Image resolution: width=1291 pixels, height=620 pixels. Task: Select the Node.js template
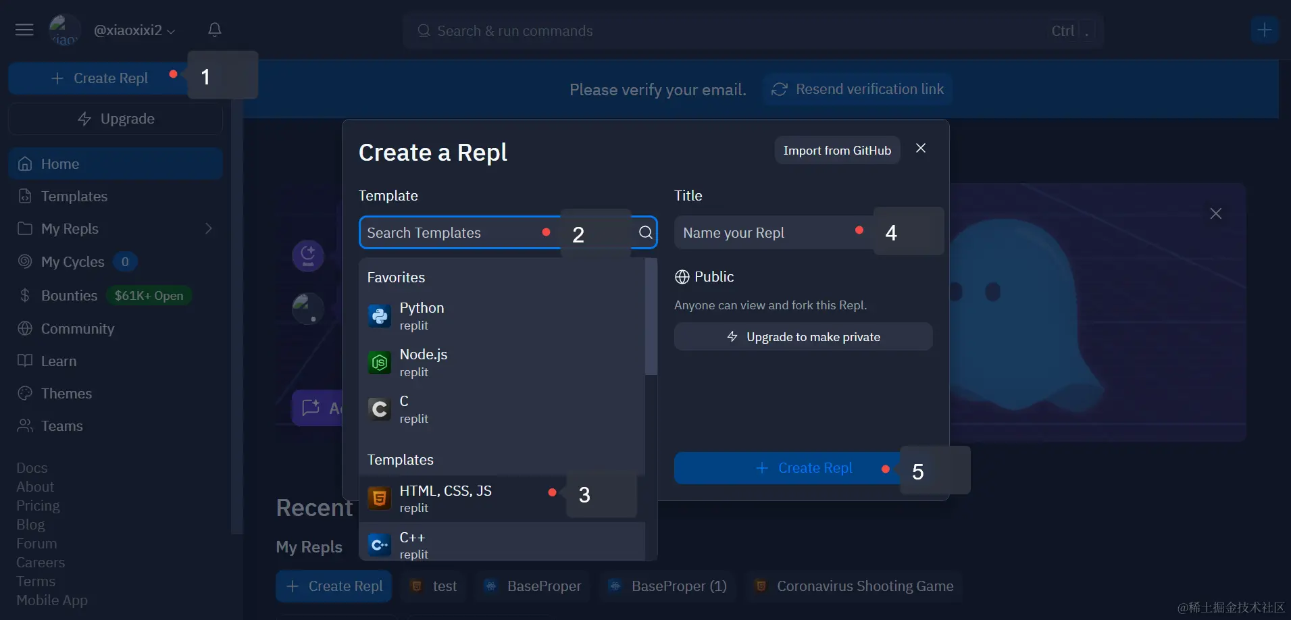point(502,363)
